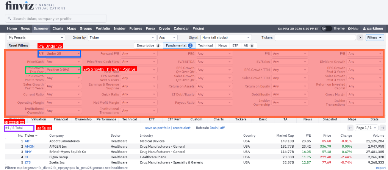
Task: Open Groups in the navigation bar
Action: click(x=86, y=28)
